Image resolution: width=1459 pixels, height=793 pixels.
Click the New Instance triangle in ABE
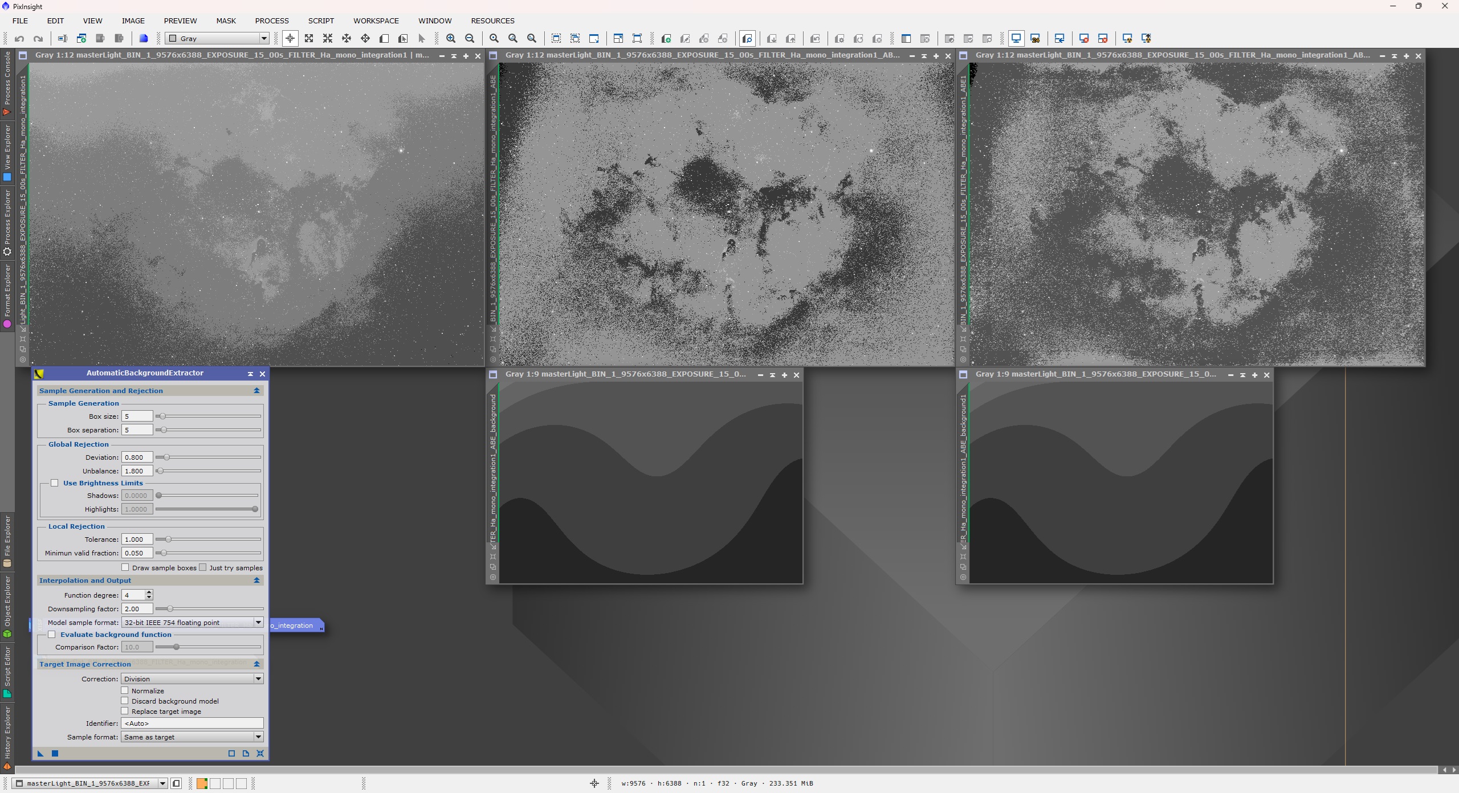pos(40,753)
